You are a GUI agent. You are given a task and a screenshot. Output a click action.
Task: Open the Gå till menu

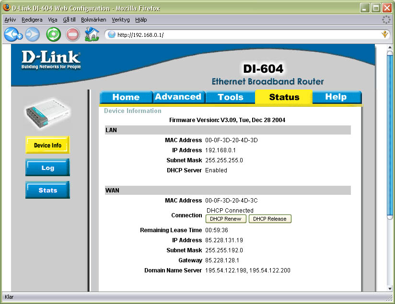point(69,20)
